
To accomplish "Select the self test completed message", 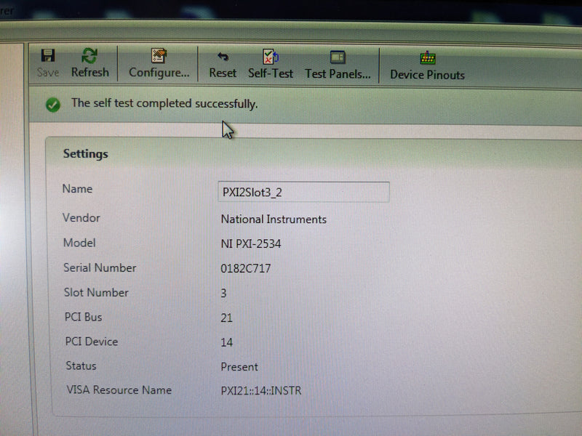I will 164,104.
